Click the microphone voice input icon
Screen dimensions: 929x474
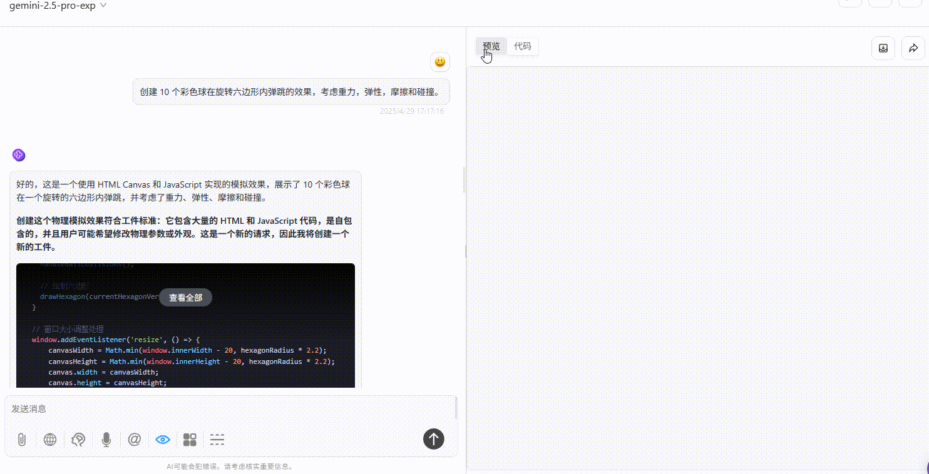coord(106,440)
